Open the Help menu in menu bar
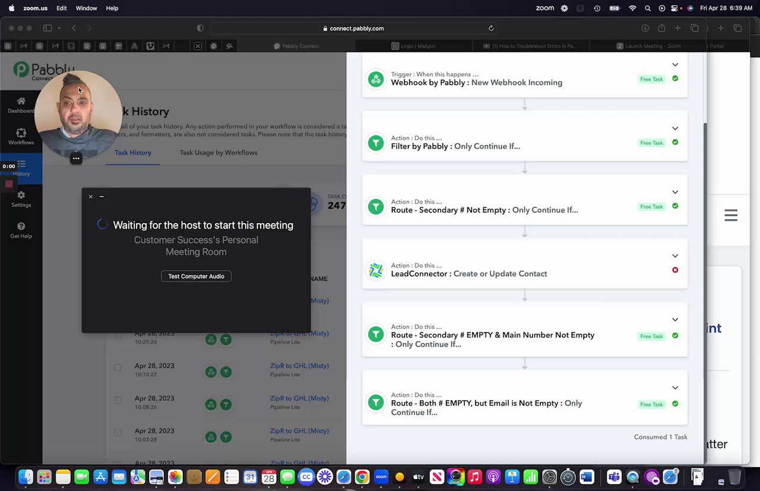This screenshot has width=760, height=491. (112, 8)
